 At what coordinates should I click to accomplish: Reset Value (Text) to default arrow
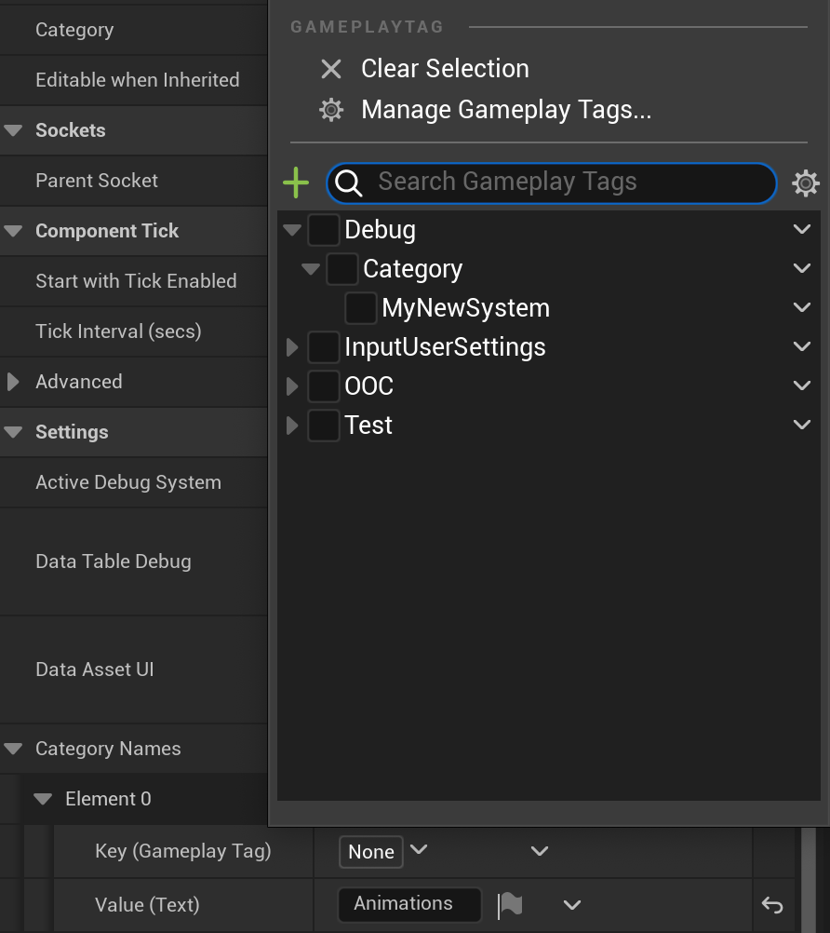pyautogui.click(x=772, y=905)
